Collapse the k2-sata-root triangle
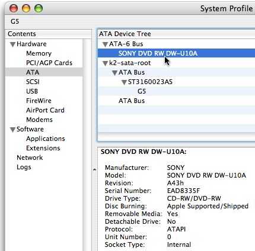This screenshot has height=251, width=255. point(105,63)
